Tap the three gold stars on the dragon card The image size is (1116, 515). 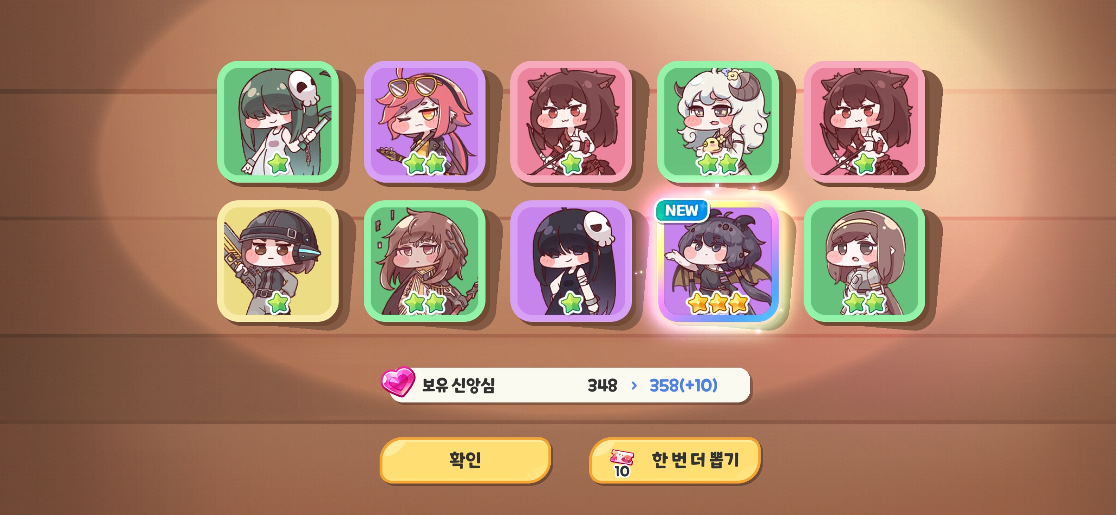718,303
